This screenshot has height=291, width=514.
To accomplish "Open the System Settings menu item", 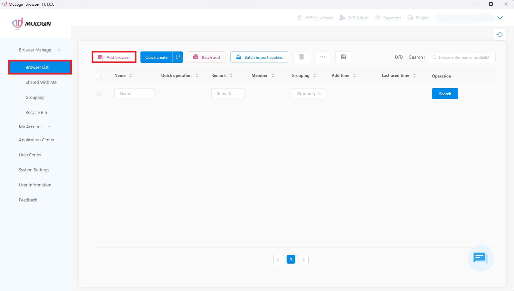I will pyautogui.click(x=34, y=170).
